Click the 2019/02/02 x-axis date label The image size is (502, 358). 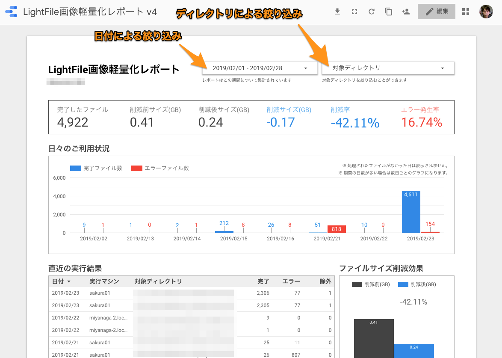click(94, 239)
